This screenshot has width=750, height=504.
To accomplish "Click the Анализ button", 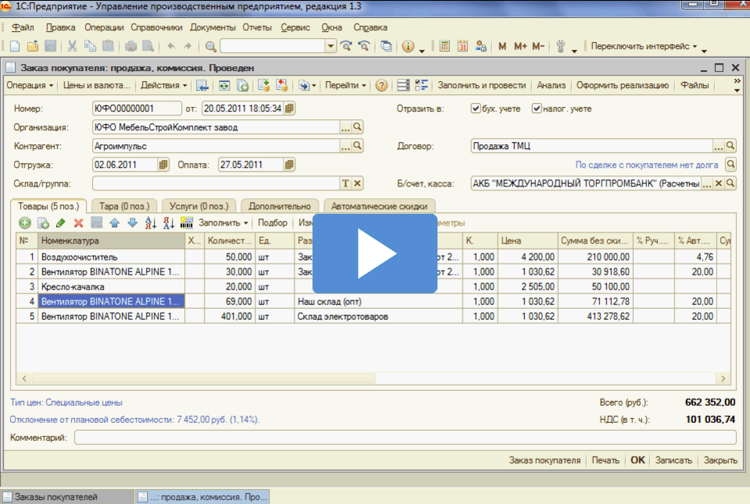I will pyautogui.click(x=551, y=86).
